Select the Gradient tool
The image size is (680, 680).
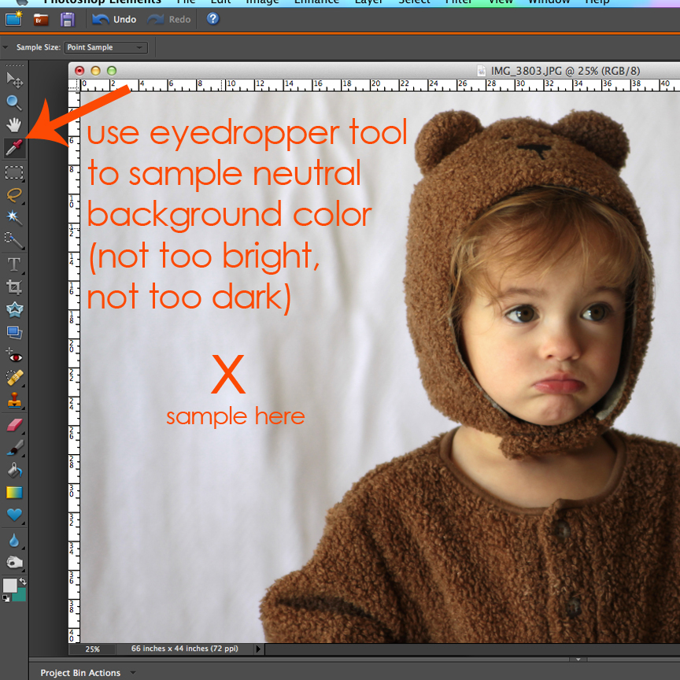pyautogui.click(x=14, y=493)
